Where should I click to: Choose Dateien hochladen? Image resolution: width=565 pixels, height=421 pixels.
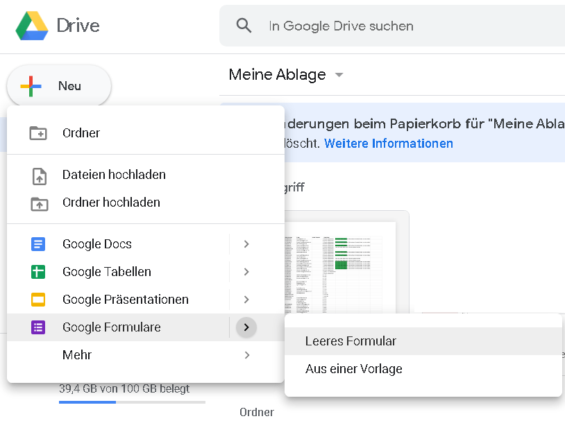[x=146, y=175]
